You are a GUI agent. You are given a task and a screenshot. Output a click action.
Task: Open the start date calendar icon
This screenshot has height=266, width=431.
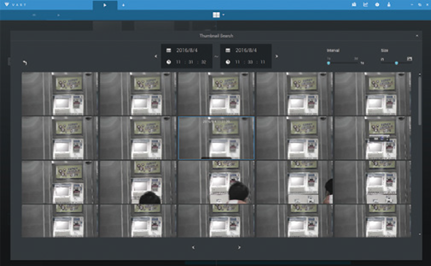click(x=169, y=50)
